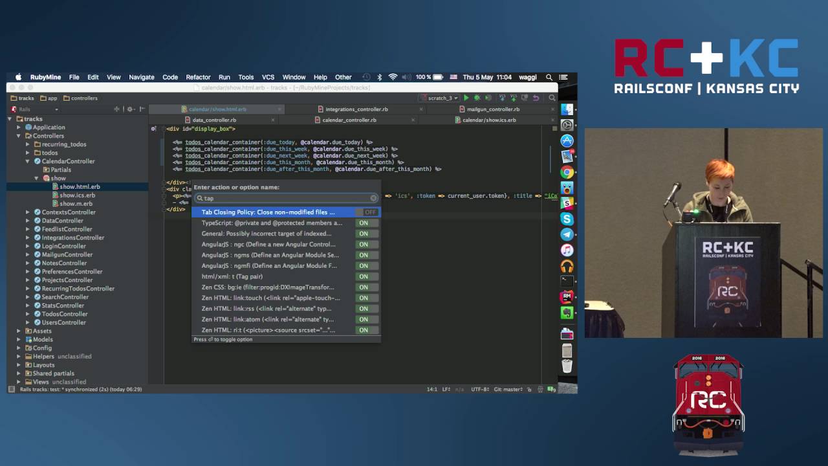The width and height of the screenshot is (828, 466).
Task: Expand the Assets tree node
Action: tap(19, 331)
